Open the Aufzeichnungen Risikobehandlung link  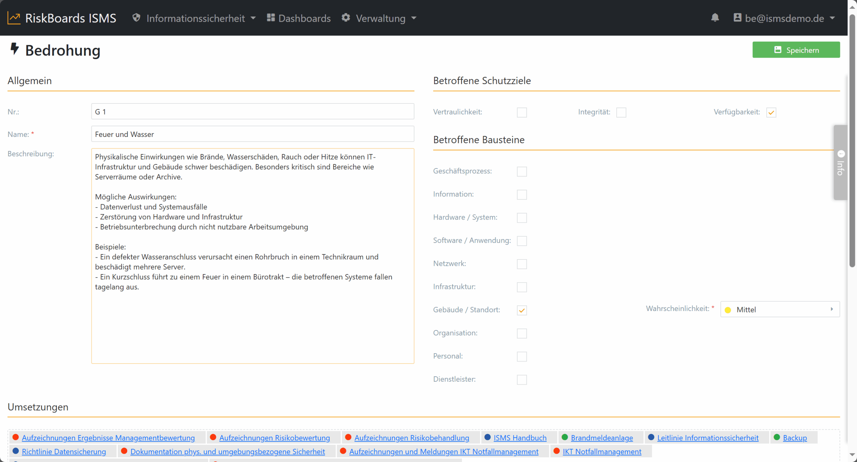pos(412,438)
